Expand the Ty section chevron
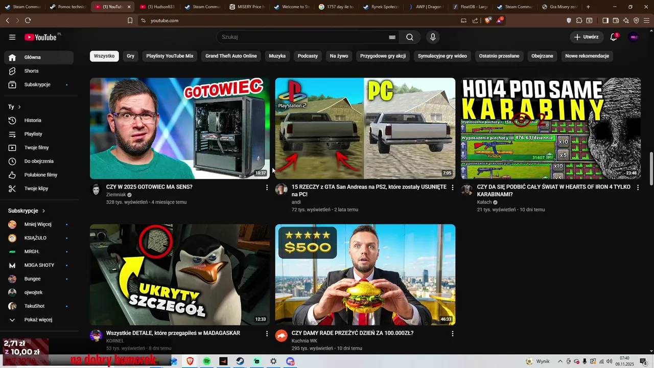654x368 pixels. [19, 107]
